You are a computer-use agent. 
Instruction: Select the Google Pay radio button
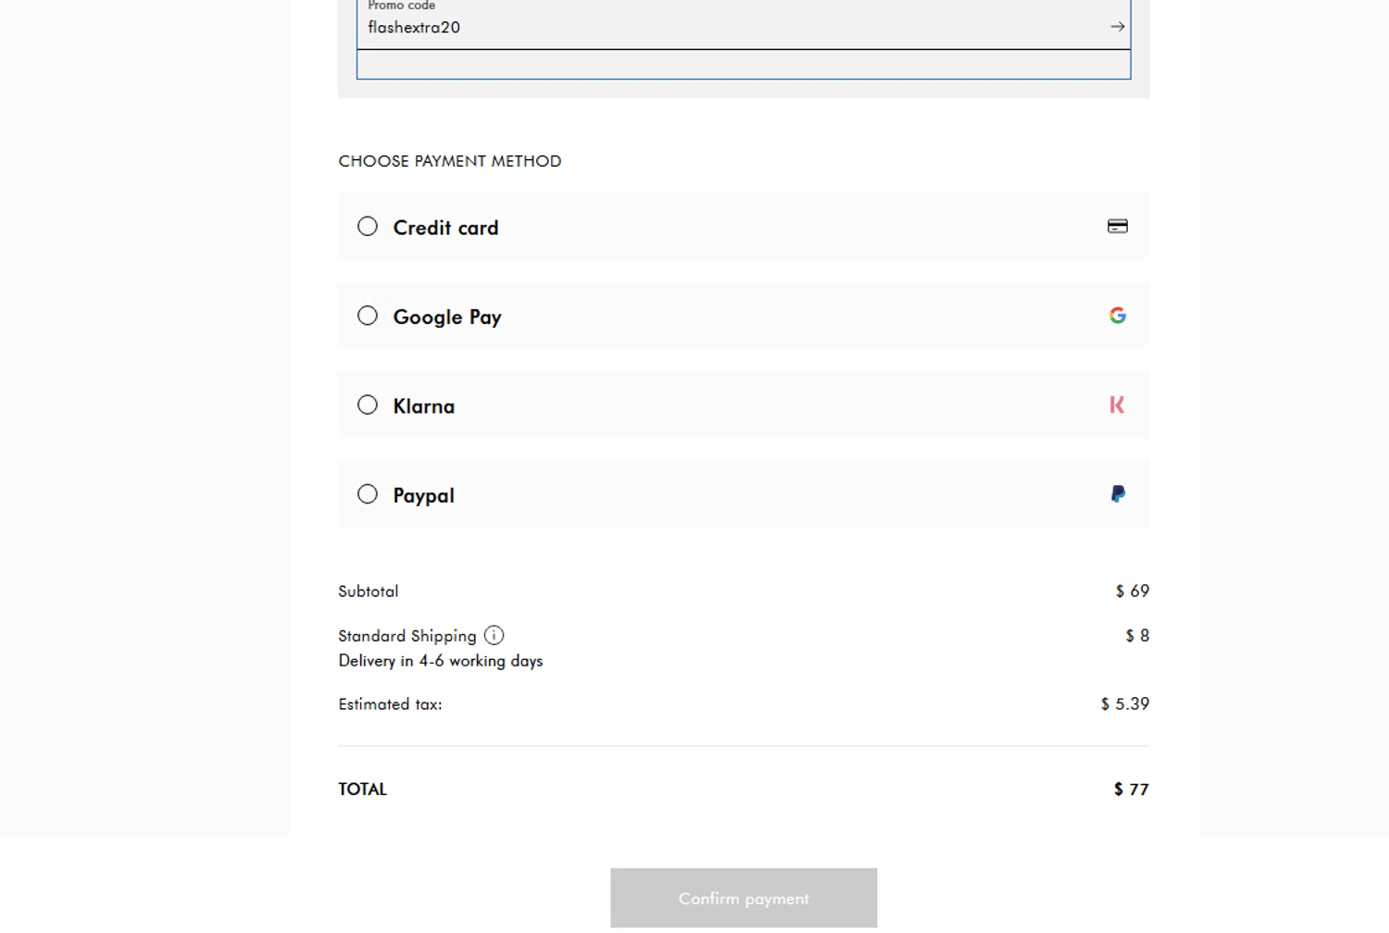(x=368, y=316)
